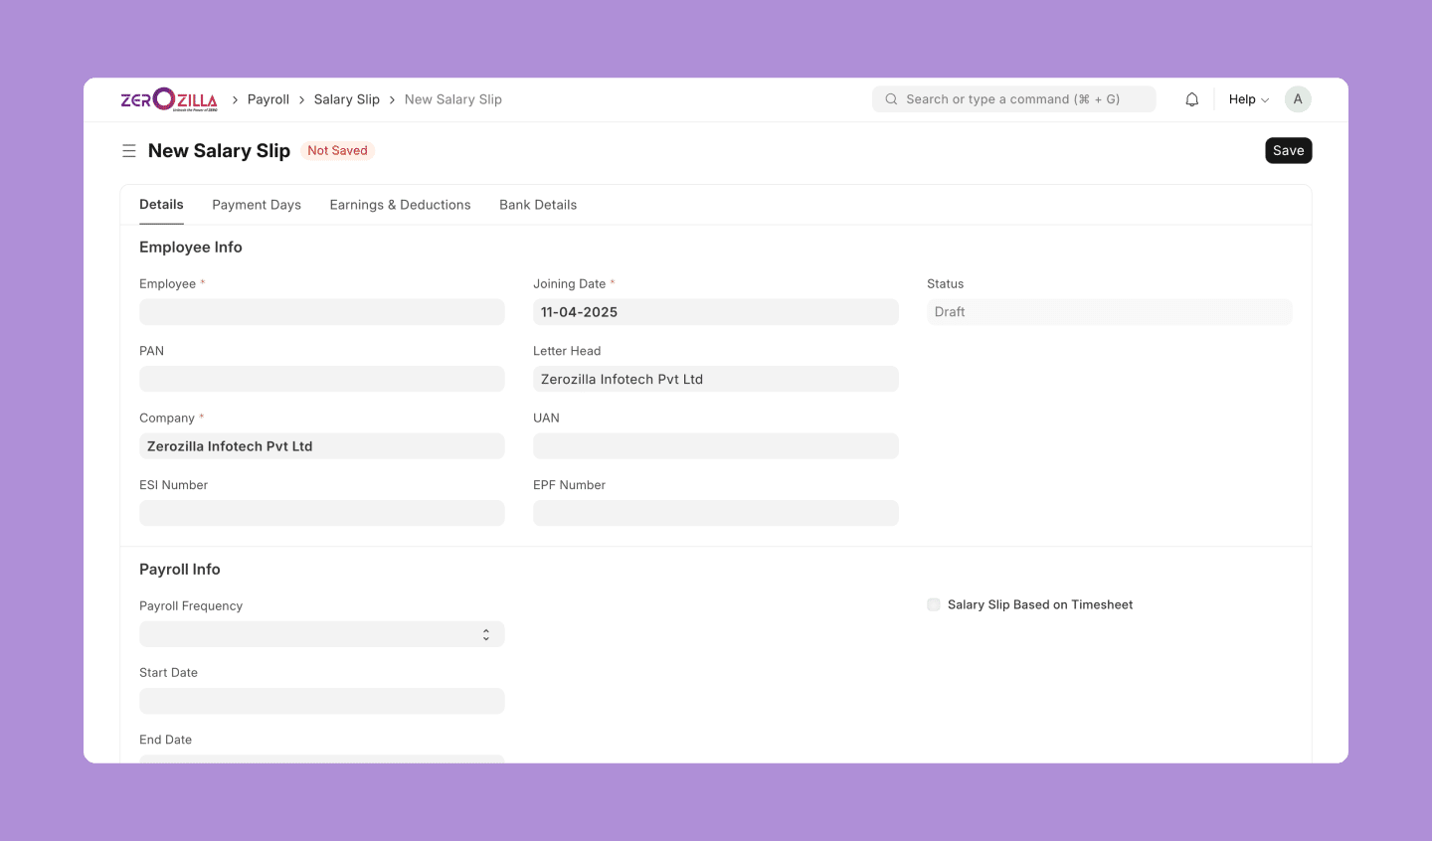1432x841 pixels.
Task: Click the Joining Date field
Action: [715, 312]
